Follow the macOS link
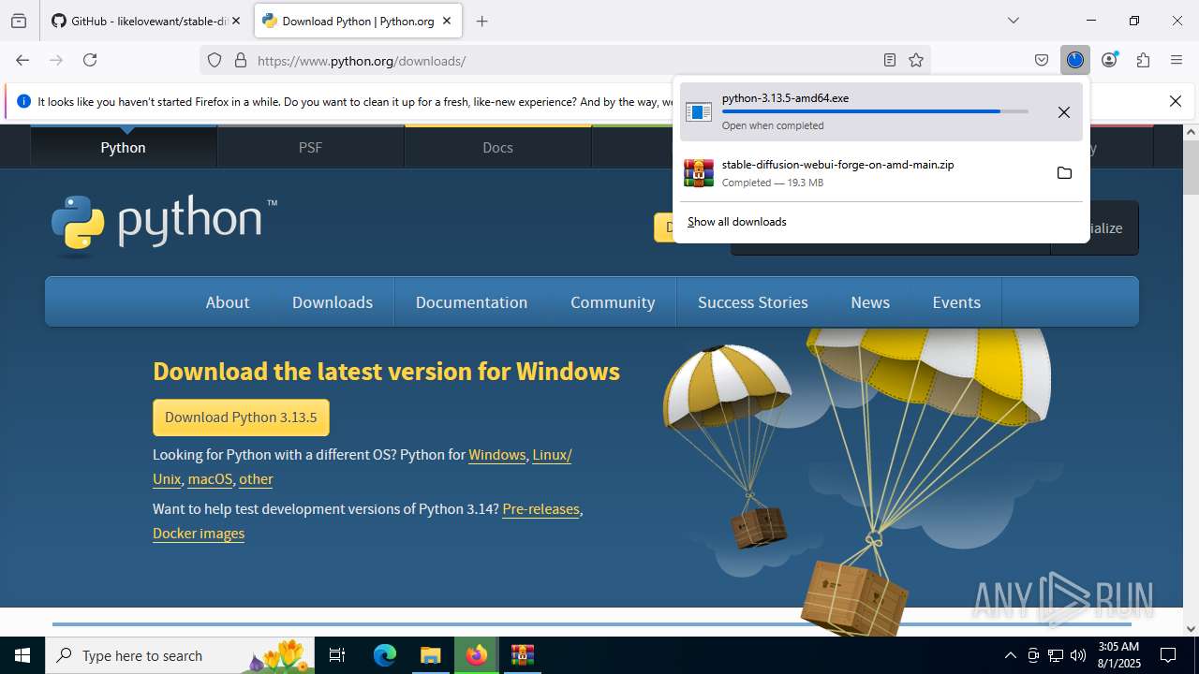 click(x=210, y=479)
